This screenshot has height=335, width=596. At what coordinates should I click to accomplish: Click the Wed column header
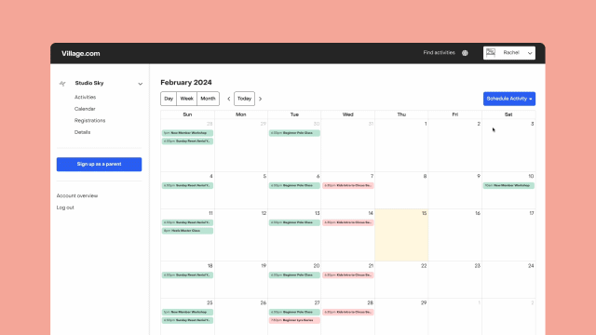point(347,114)
